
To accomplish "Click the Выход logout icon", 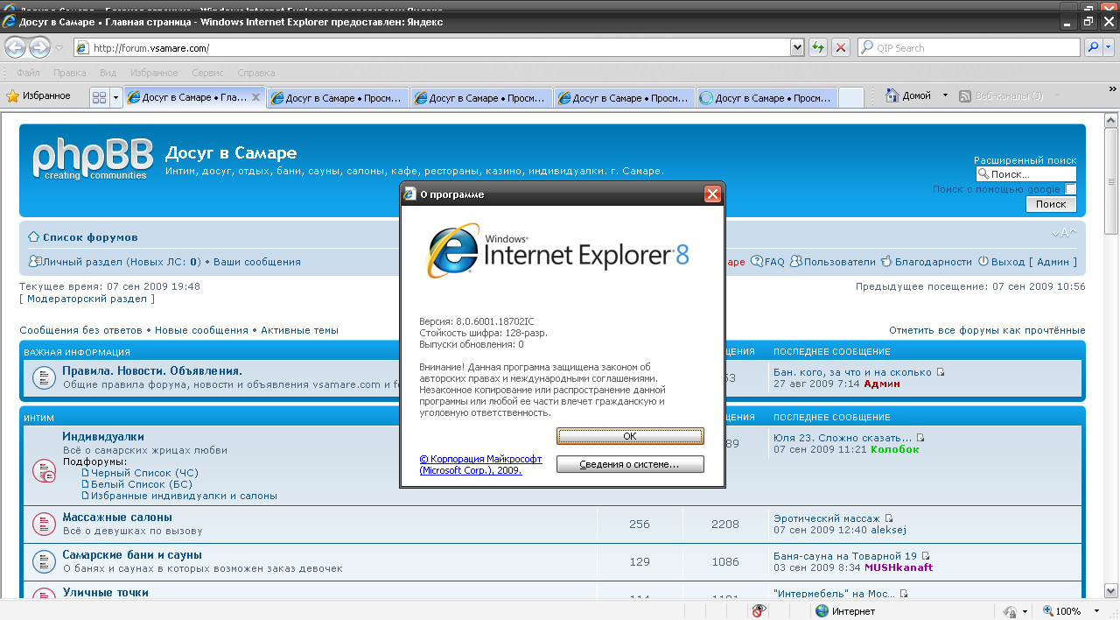I will 983,260.
